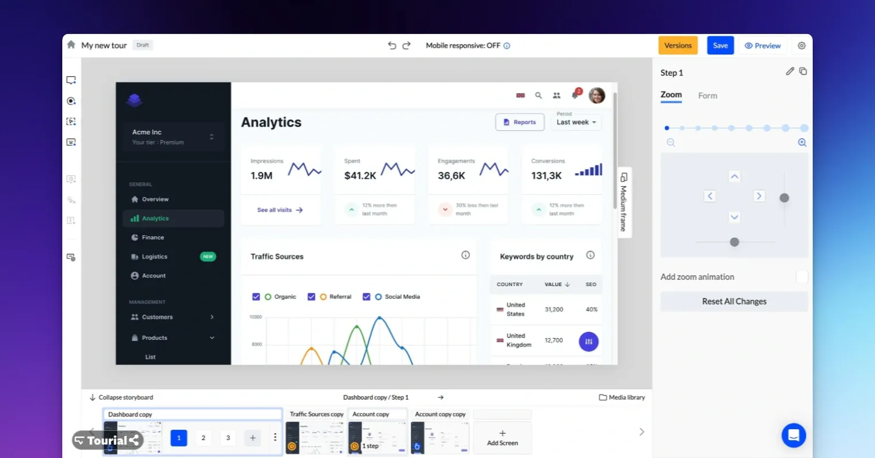The image size is (875, 458).
Task: Uncheck the Organic traffic checkbox
Action: tap(256, 297)
